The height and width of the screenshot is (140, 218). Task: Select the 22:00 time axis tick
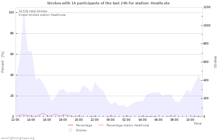click(95, 120)
